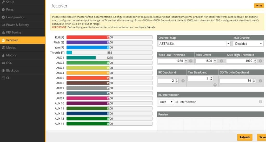Click the Yaw Deadband stepper arrows

click(211, 79)
